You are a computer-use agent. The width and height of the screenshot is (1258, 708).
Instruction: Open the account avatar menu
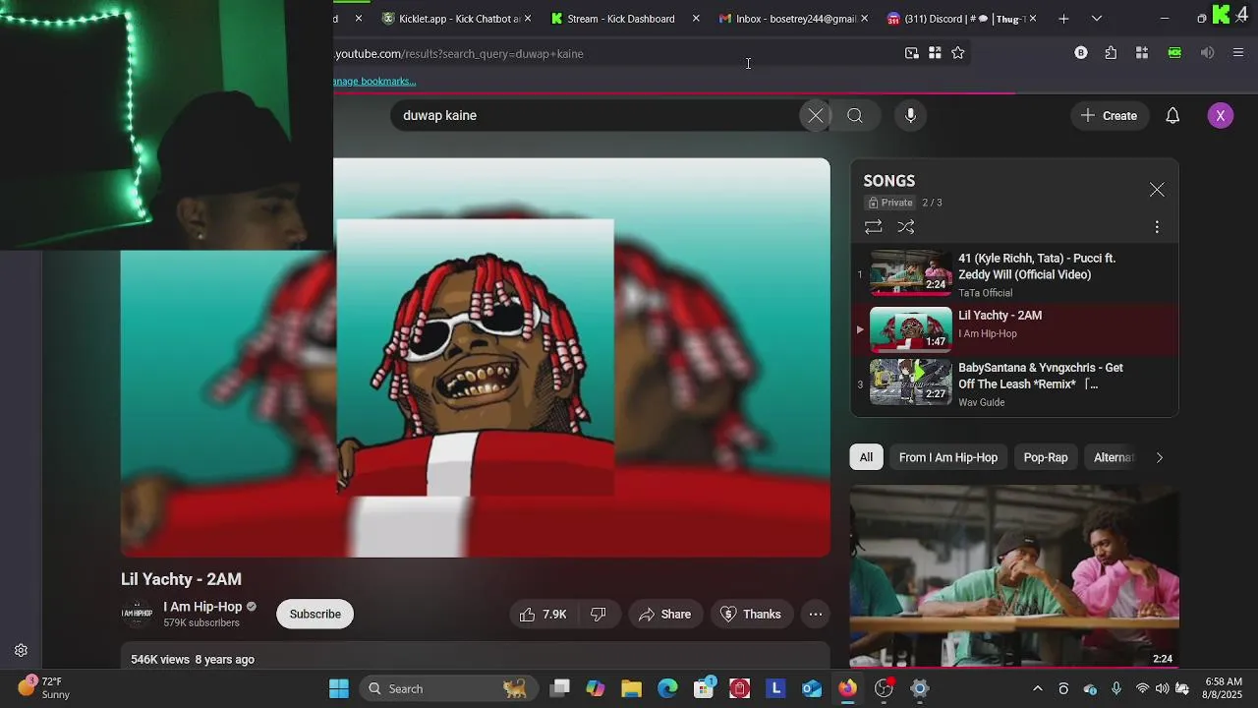[x=1220, y=116]
